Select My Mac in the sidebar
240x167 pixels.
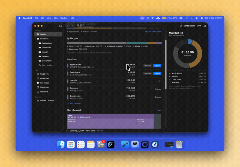48,34
